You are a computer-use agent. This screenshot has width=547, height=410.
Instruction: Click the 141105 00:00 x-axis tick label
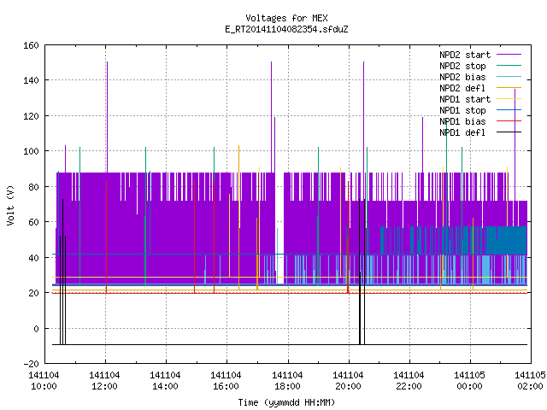point(469,381)
